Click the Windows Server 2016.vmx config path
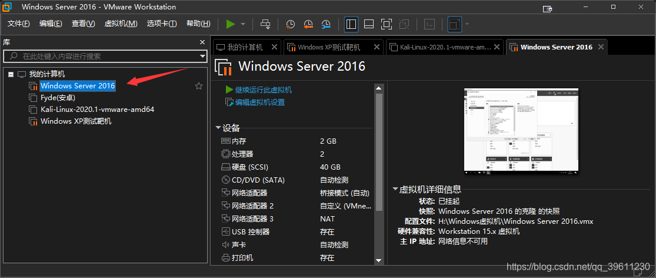 click(516, 221)
